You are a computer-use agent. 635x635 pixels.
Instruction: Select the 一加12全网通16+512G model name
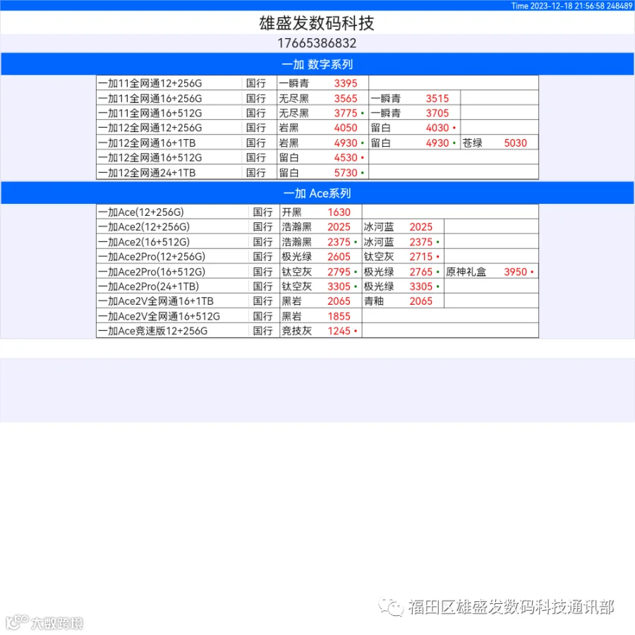pos(150,157)
